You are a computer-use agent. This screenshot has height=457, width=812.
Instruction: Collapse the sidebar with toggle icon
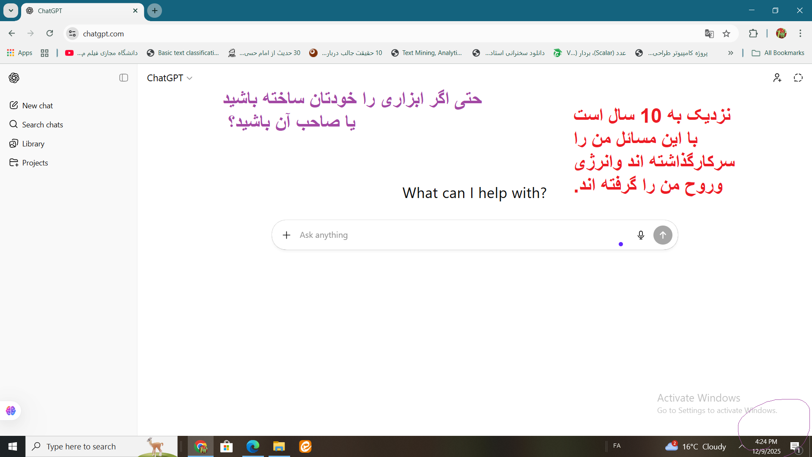(x=123, y=78)
